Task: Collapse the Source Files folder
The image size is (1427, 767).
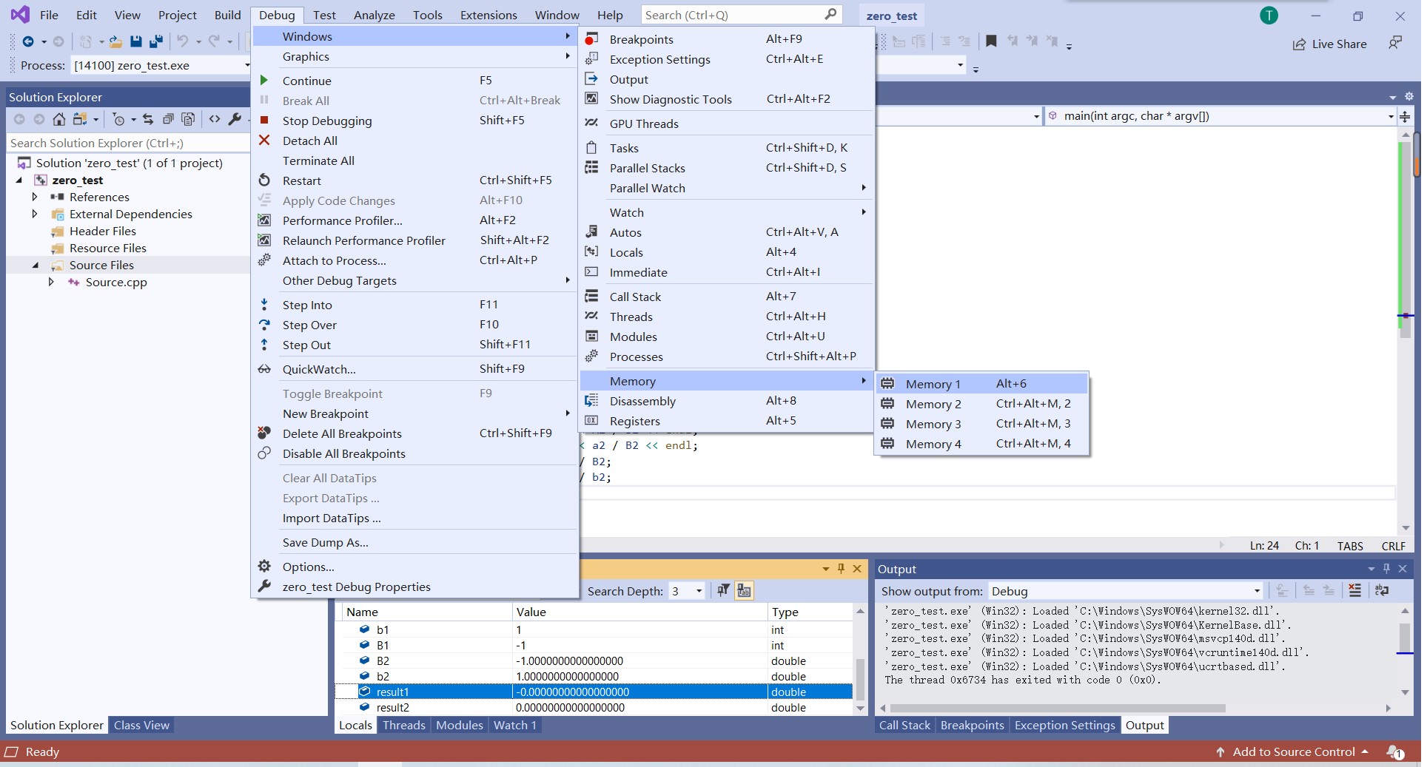Action: pos(36,266)
